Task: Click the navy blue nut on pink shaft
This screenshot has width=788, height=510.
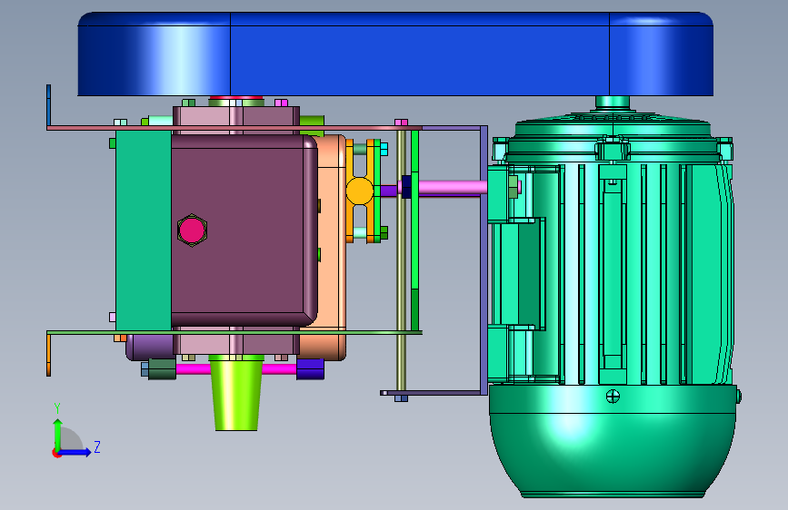Action: (x=406, y=187)
